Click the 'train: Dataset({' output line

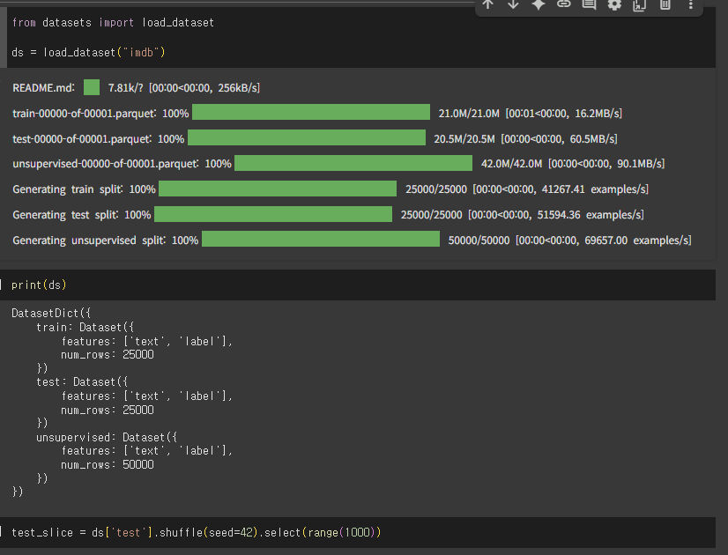(x=85, y=328)
